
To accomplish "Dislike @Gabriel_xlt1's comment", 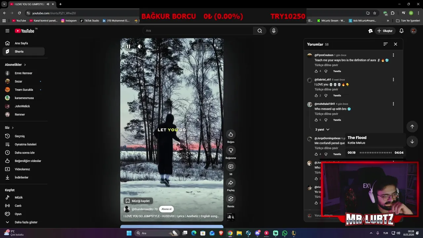I will 326,96.
